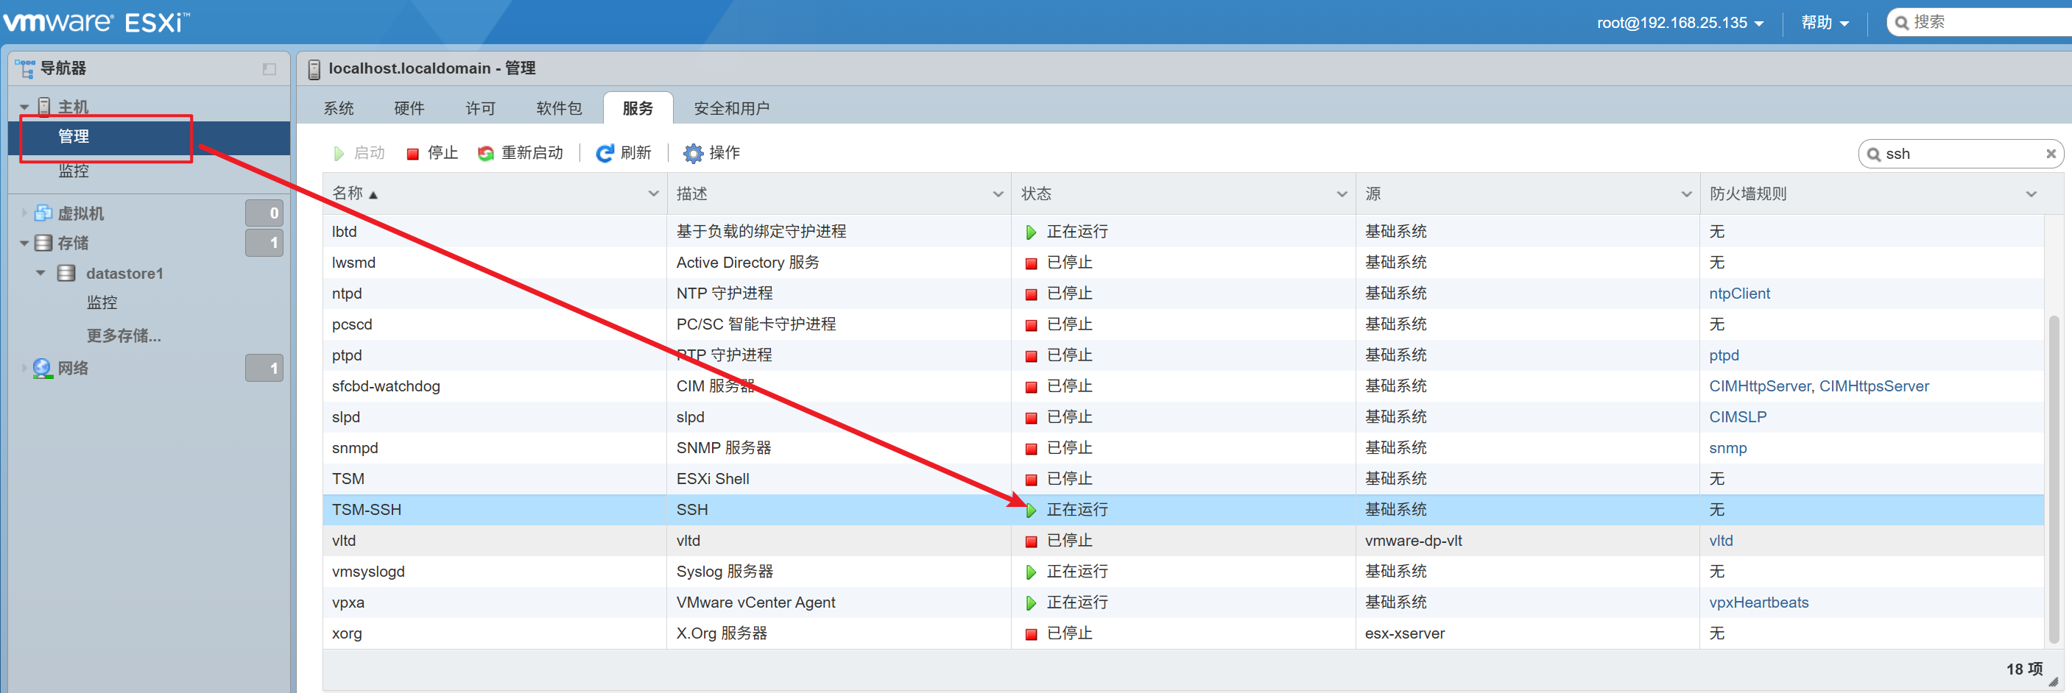Select 管理 under host in navigator
Screen dimensions: 2072x693
pyautogui.click(x=149, y=137)
